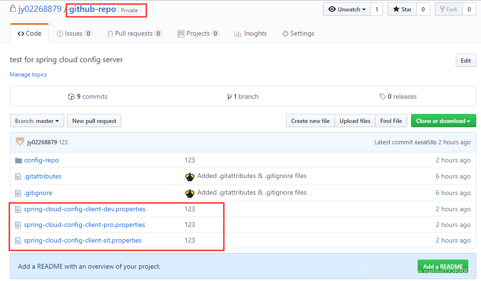Click the Projects board icon
Screen dimensions: 481x281
181,34
